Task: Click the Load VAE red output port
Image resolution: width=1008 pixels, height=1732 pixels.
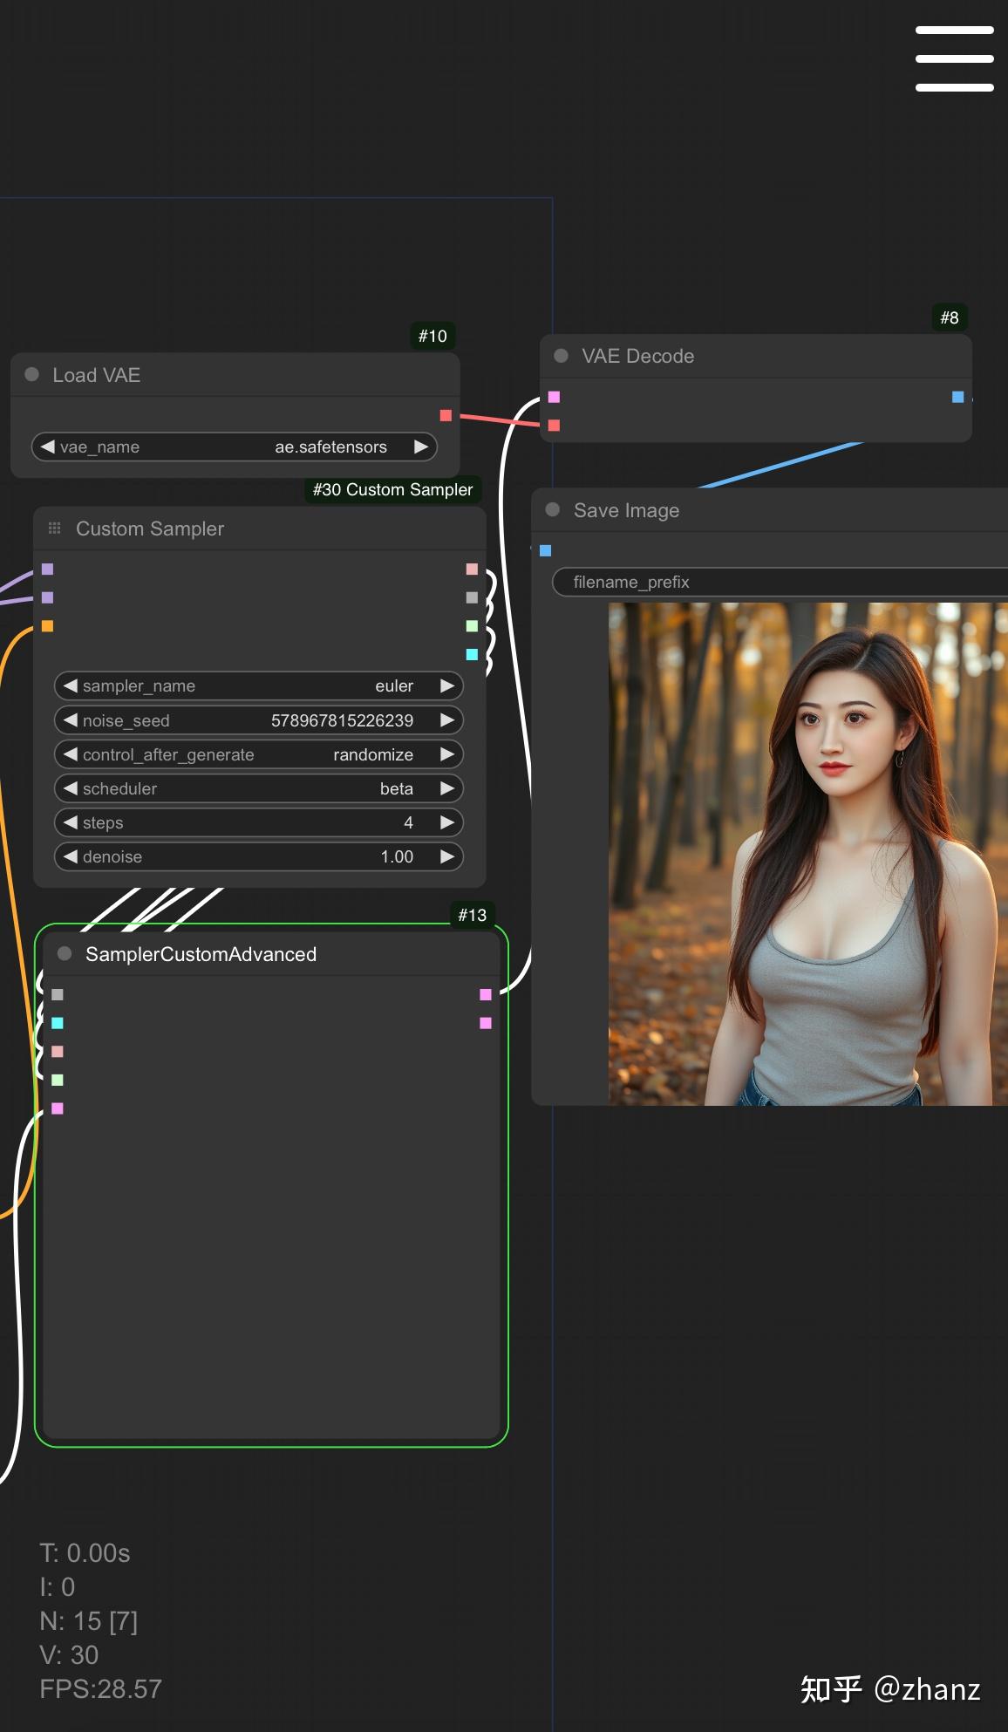Action: click(446, 416)
